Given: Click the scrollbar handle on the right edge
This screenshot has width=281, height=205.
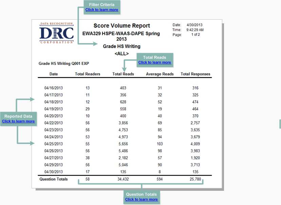Looking at the screenshot, I should click(x=280, y=124).
